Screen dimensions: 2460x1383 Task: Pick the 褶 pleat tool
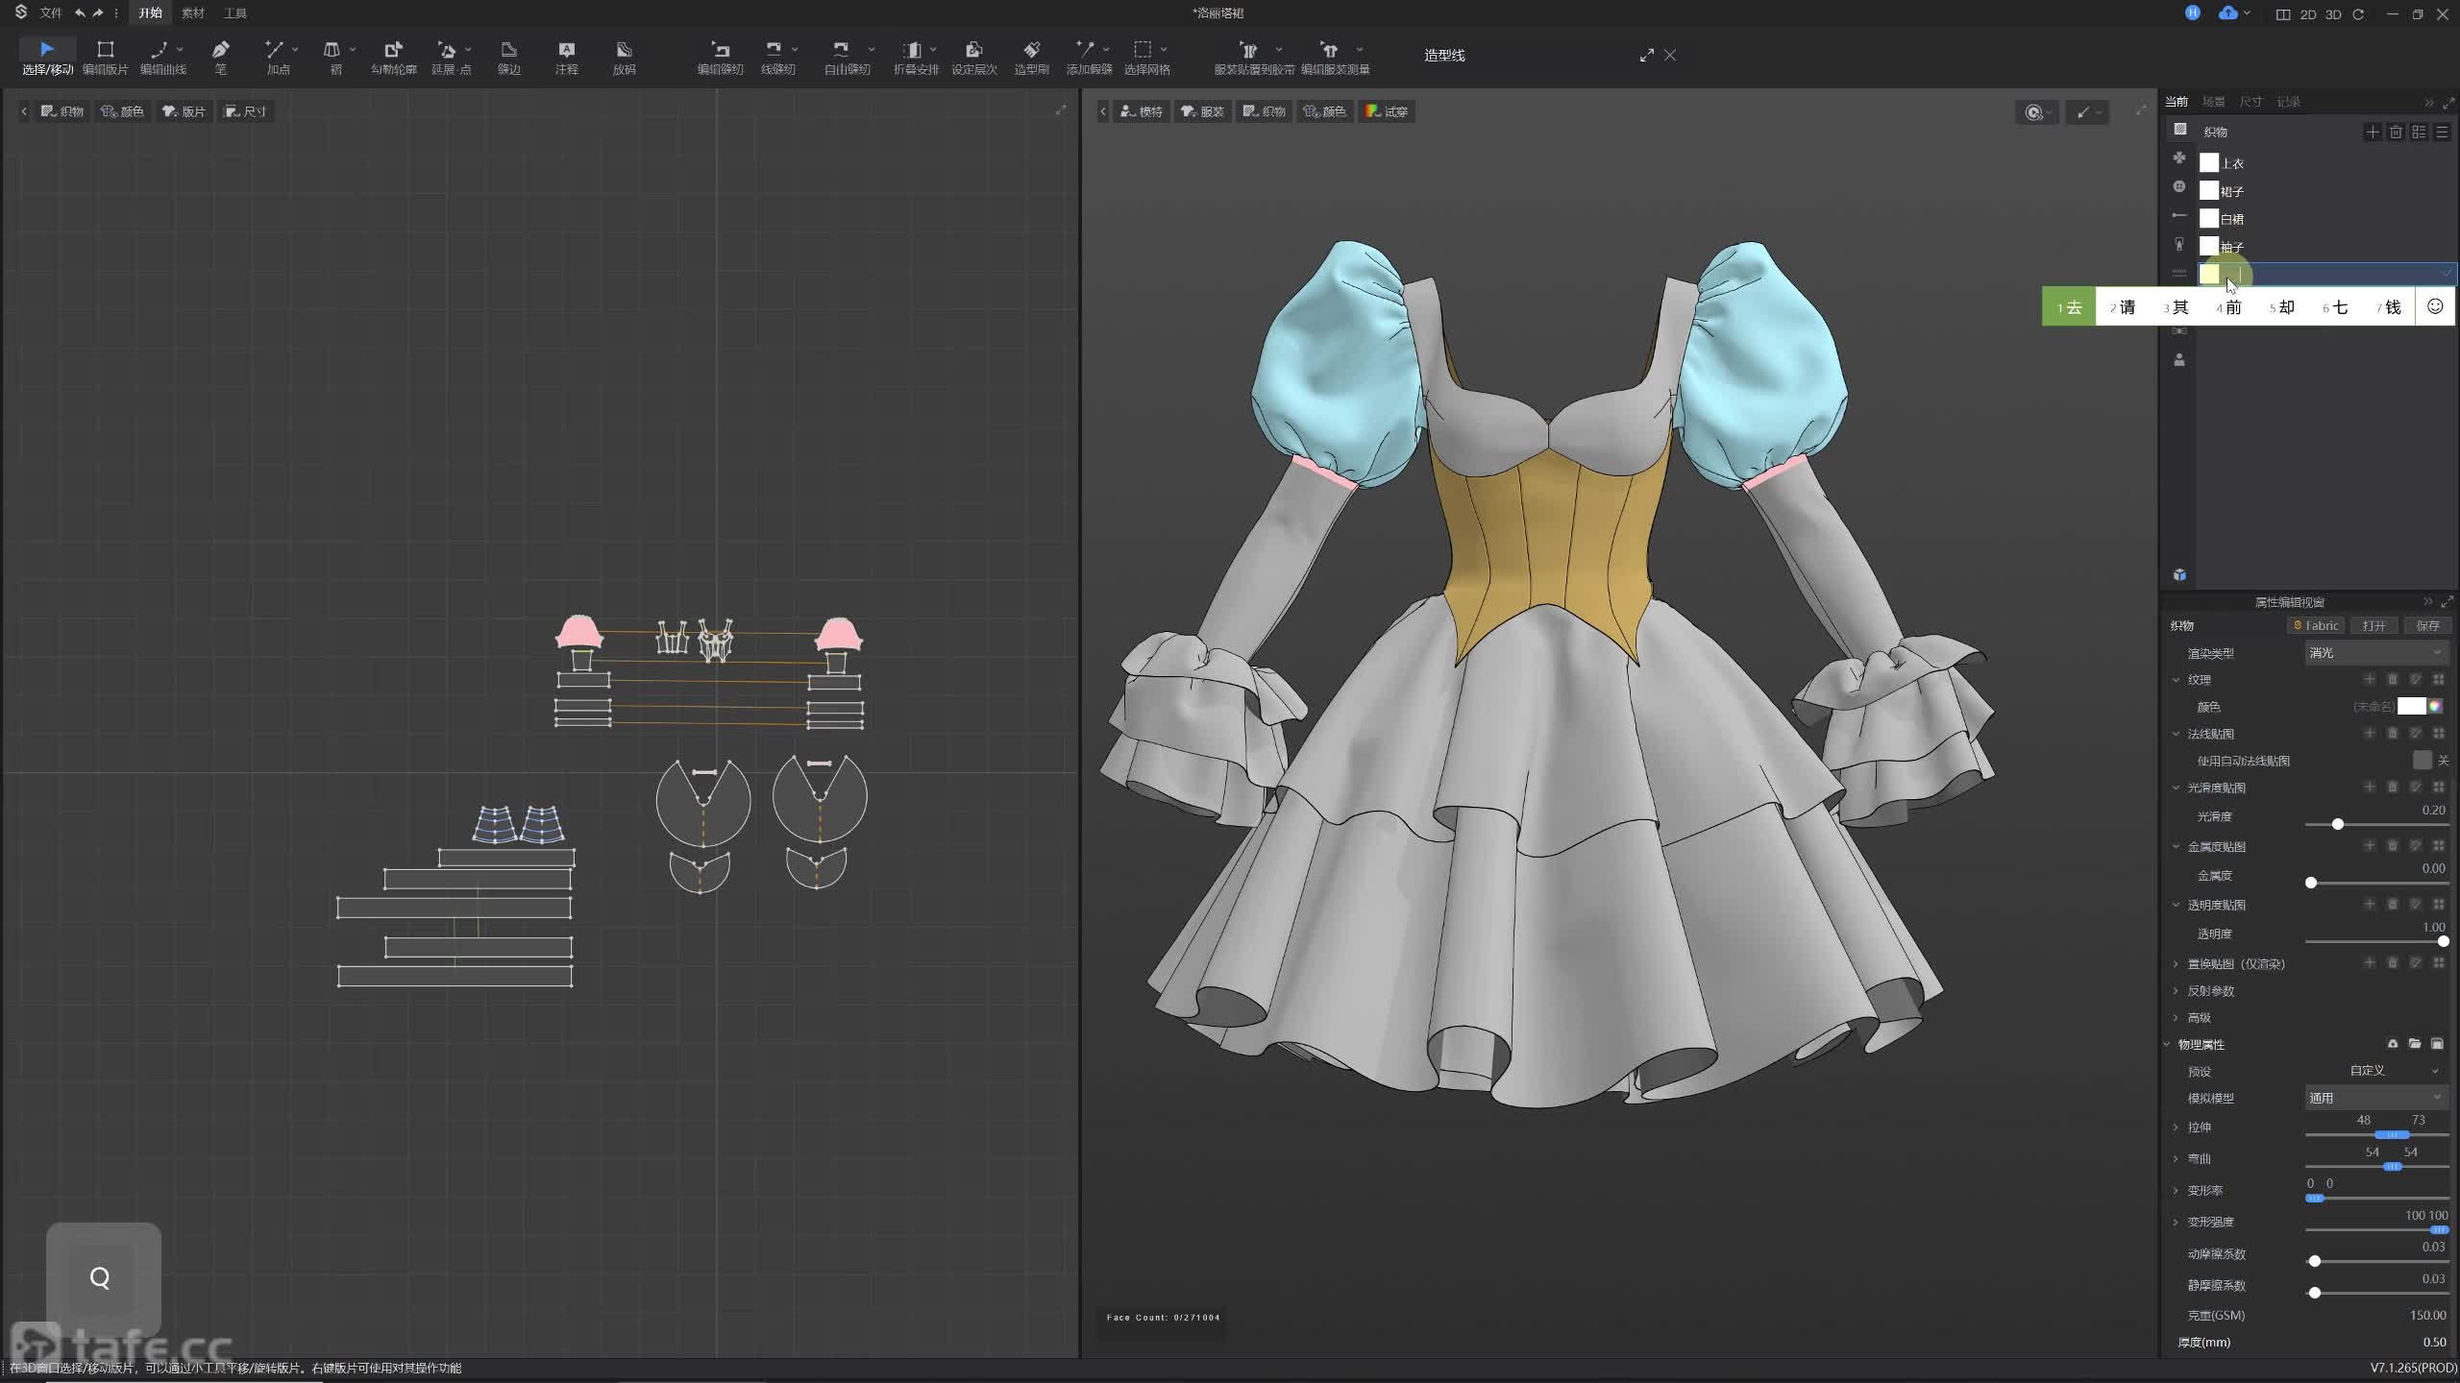(x=335, y=57)
